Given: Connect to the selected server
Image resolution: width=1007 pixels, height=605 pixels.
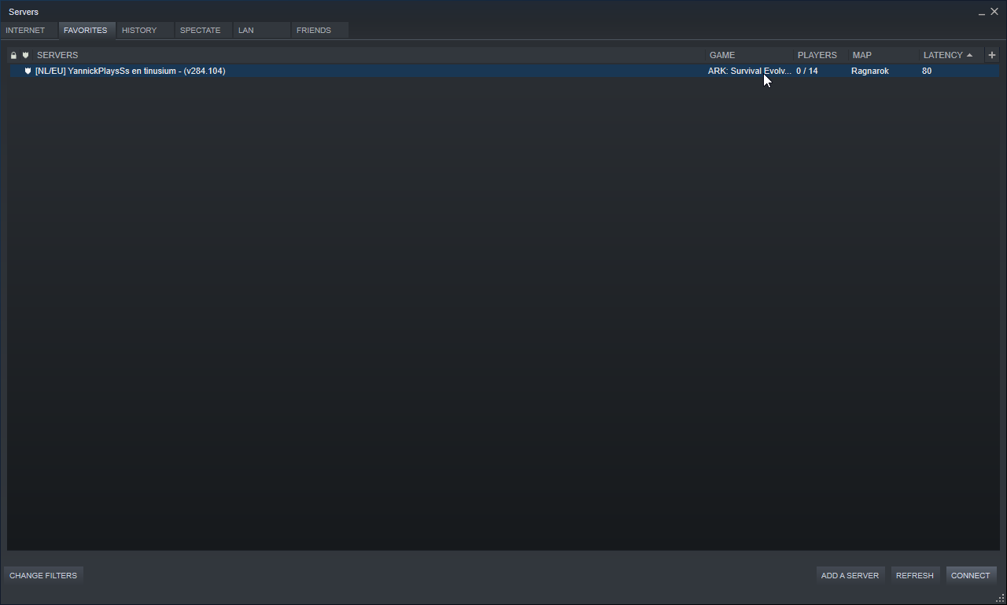Looking at the screenshot, I should tap(970, 575).
